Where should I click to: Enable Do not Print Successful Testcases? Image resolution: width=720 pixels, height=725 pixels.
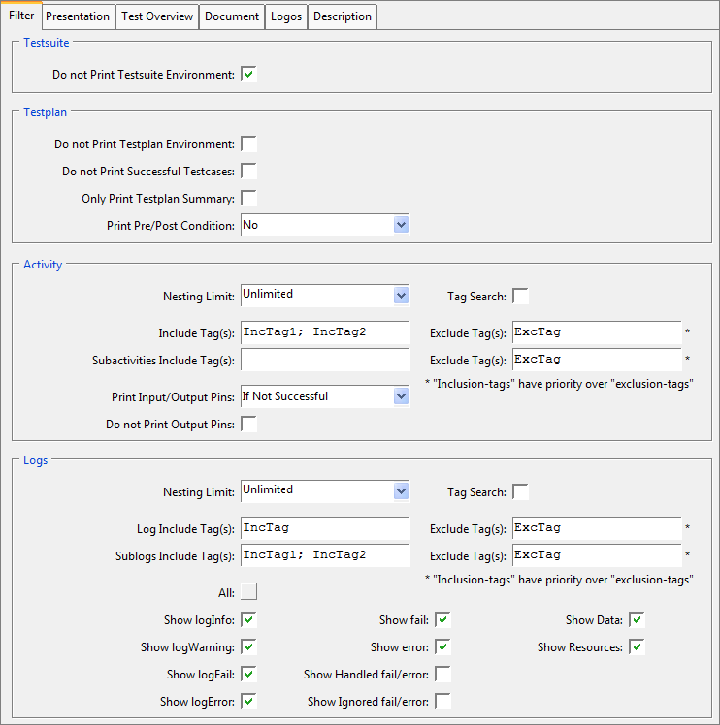249,172
